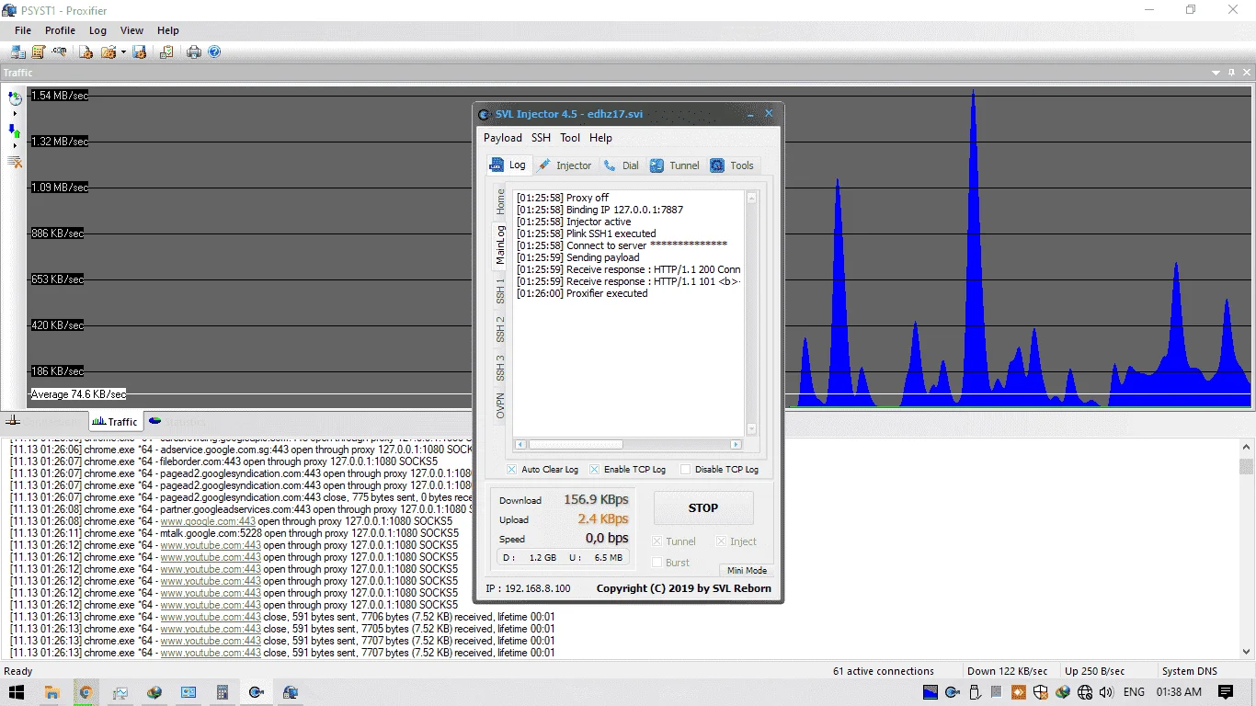Click the checklist clipboard toolbar icon
Viewport: 1256px width, 706px height.
(x=166, y=51)
